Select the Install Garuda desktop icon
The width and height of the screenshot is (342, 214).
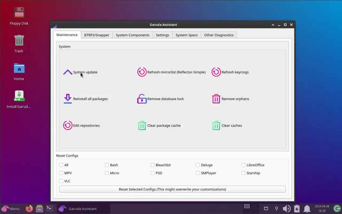[19, 99]
